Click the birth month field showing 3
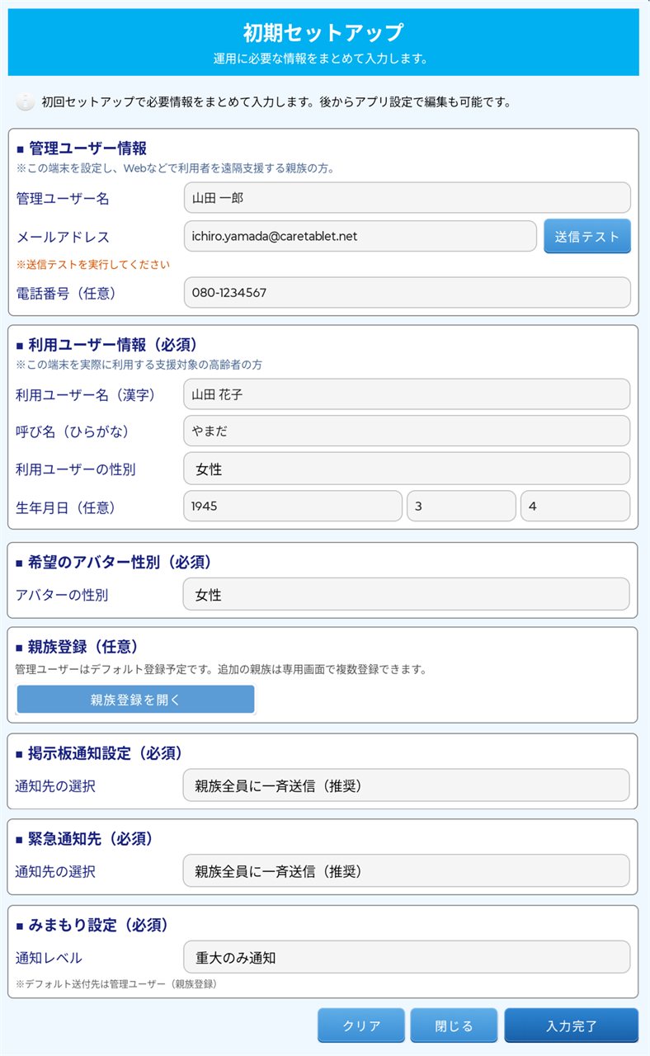Screen dimensions: 650x1056 coord(461,506)
